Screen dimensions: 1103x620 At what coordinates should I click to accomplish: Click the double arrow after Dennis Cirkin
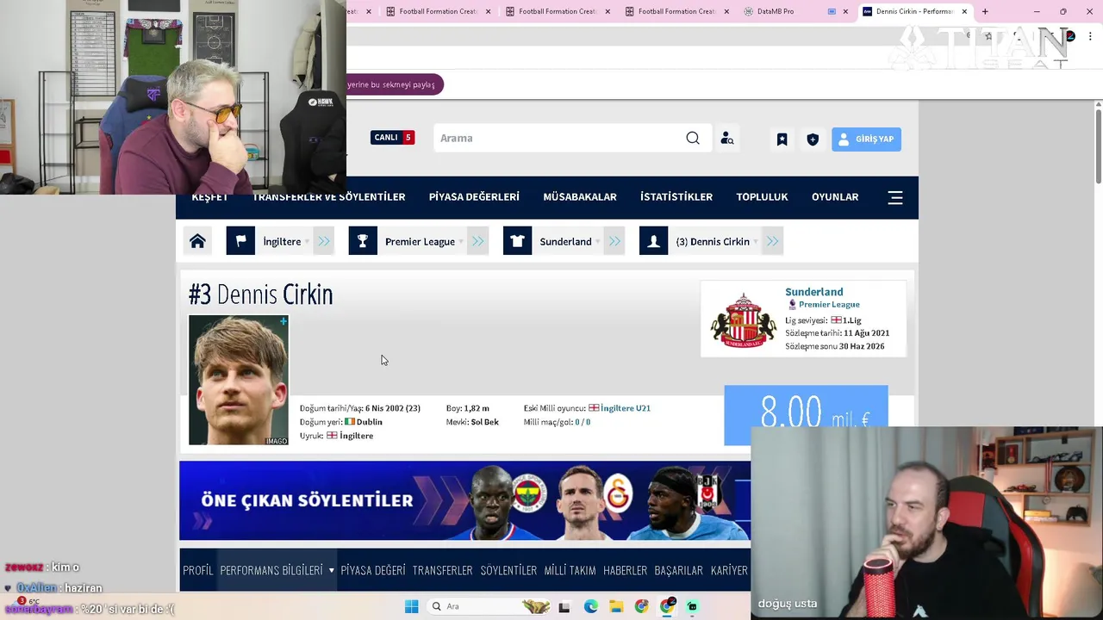(772, 241)
